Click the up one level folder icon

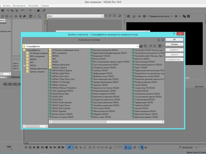click(x=141, y=46)
